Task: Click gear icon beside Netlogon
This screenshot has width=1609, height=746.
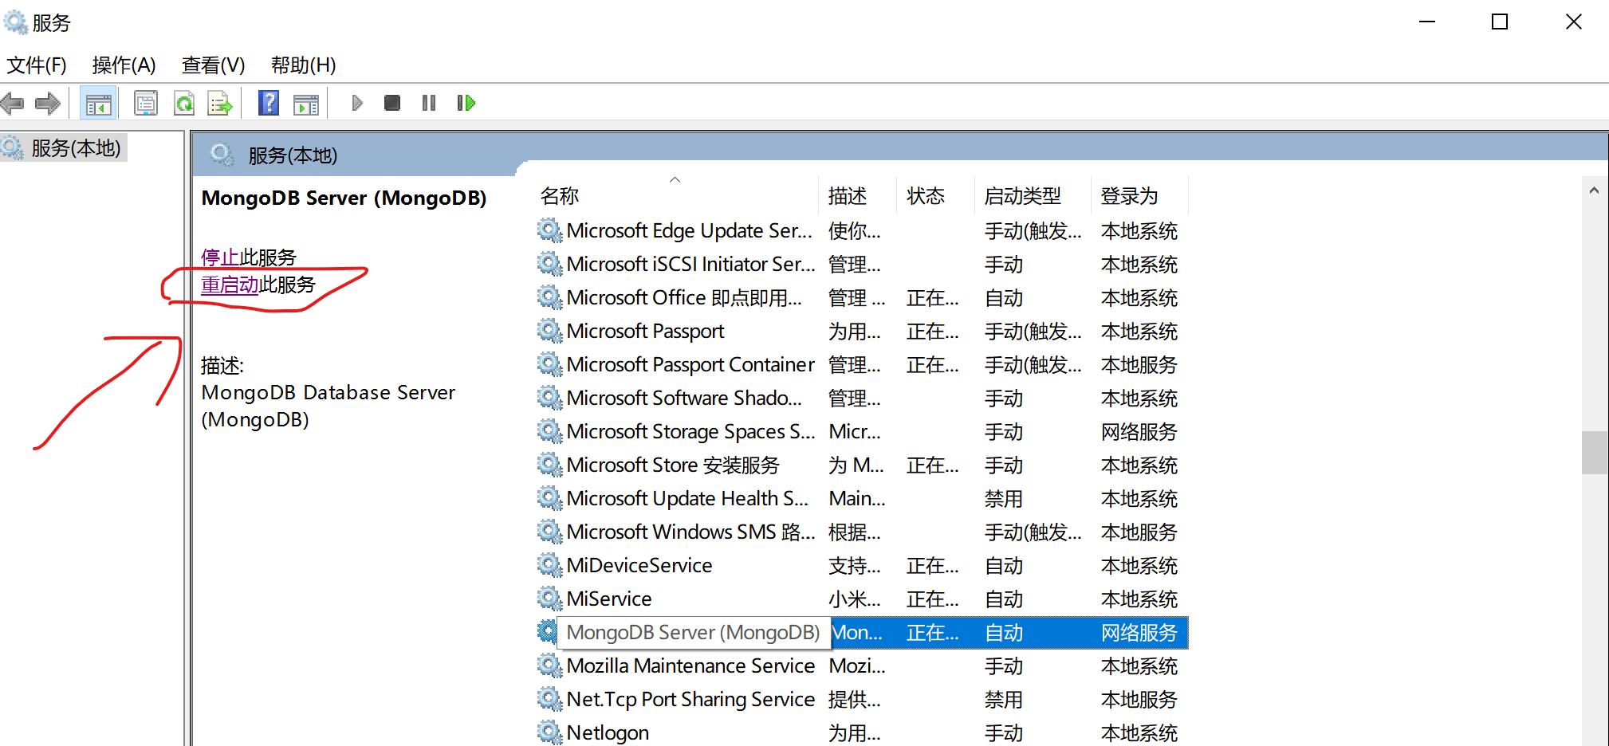Action: click(549, 732)
